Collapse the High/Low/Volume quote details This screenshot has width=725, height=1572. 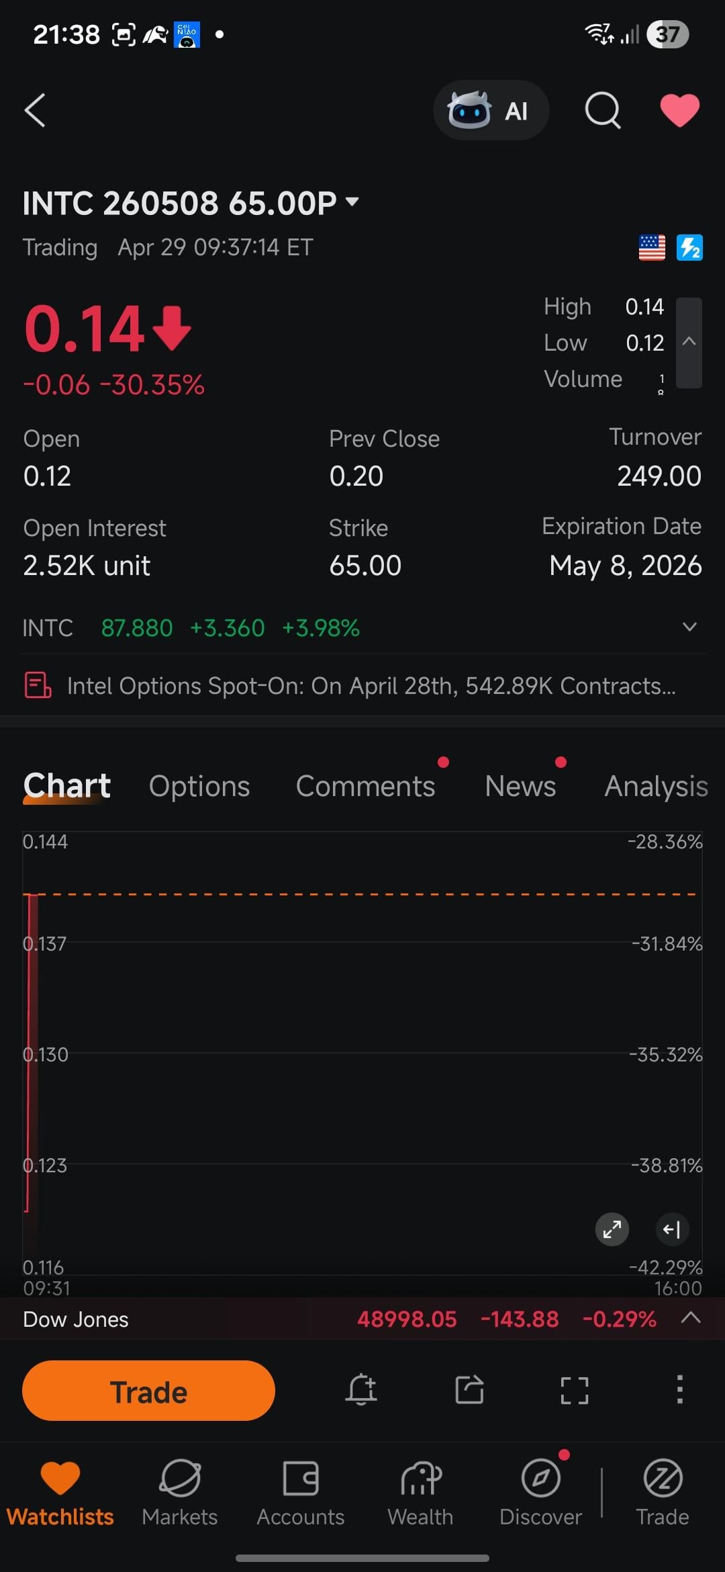[x=689, y=342]
